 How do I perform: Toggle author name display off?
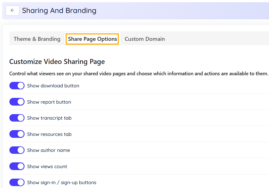point(17,150)
